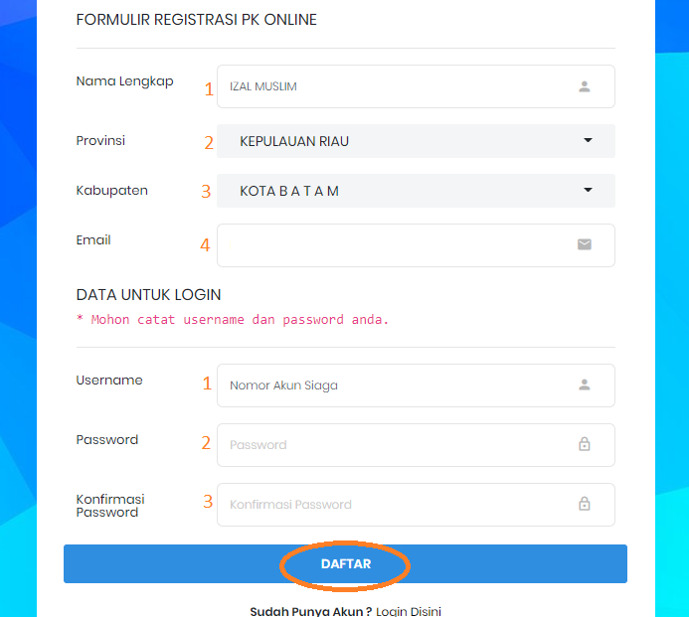Click the Nama Lengkap label
Image resolution: width=689 pixels, height=617 pixels.
124,81
